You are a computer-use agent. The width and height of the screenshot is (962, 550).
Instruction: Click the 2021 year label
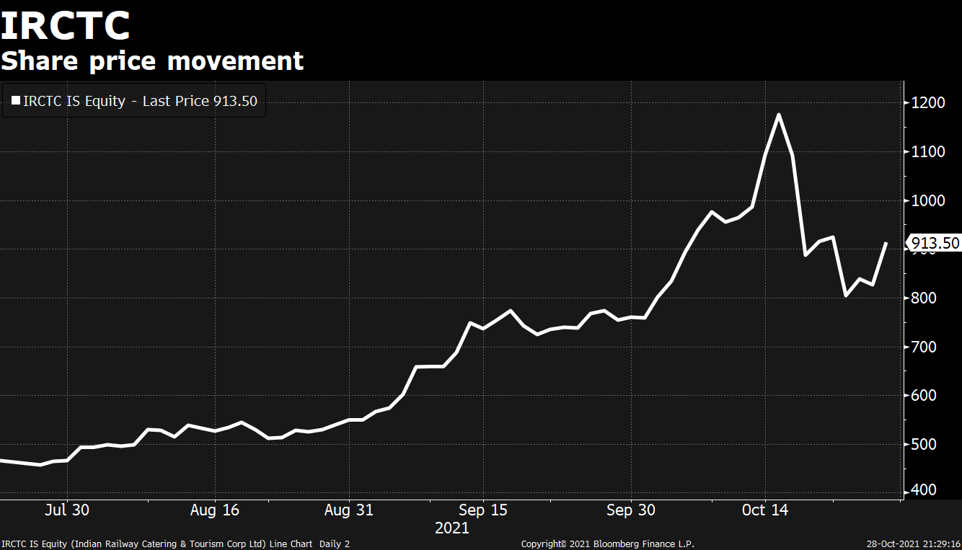452,528
